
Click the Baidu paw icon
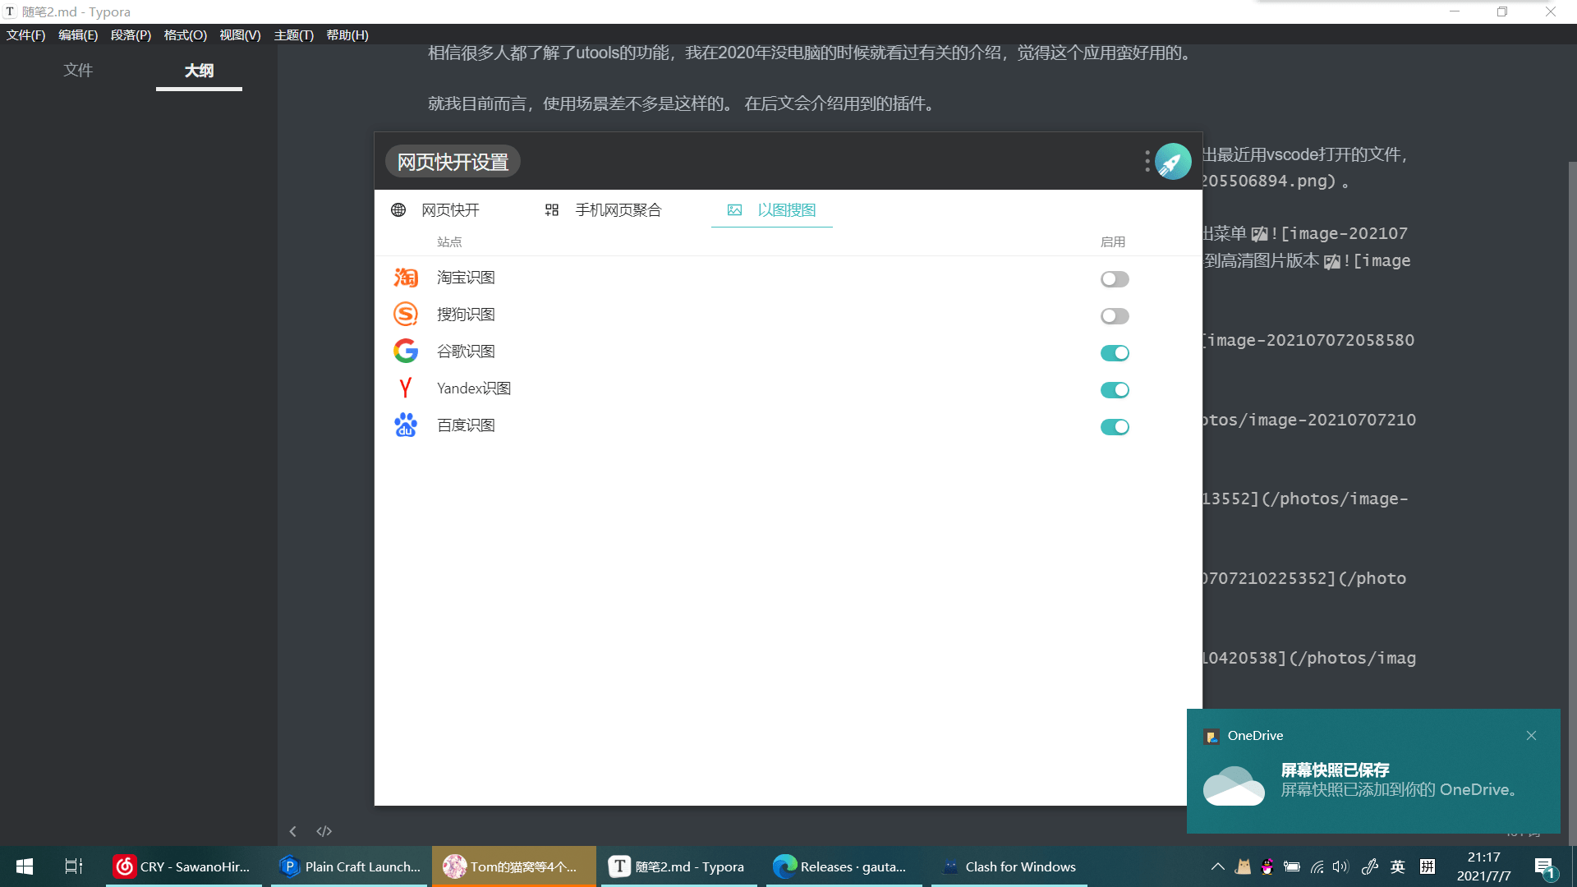click(406, 425)
